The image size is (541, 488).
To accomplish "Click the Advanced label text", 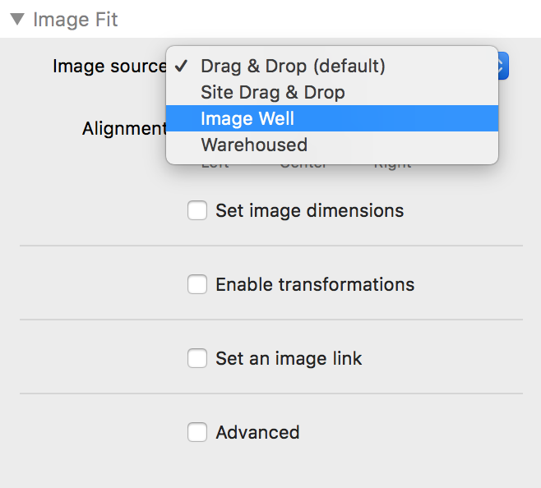I will click(x=257, y=432).
